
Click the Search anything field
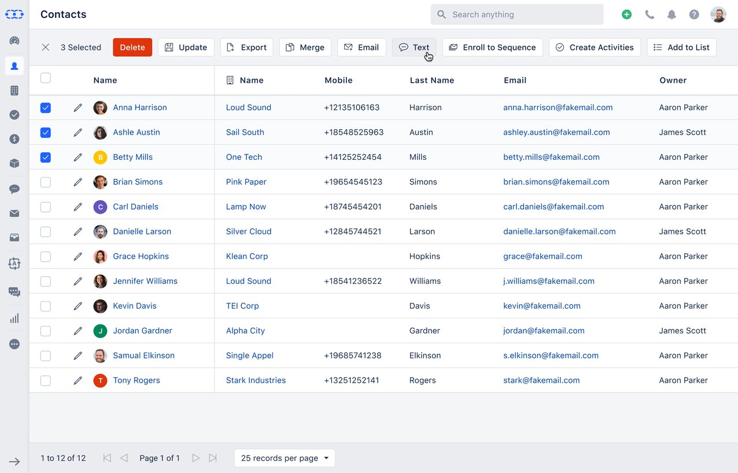[x=517, y=14]
